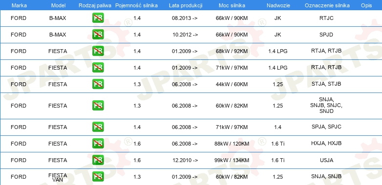Click the fuel icon in the B-MAX SPJD row
The width and height of the screenshot is (382, 185).
(98, 35)
